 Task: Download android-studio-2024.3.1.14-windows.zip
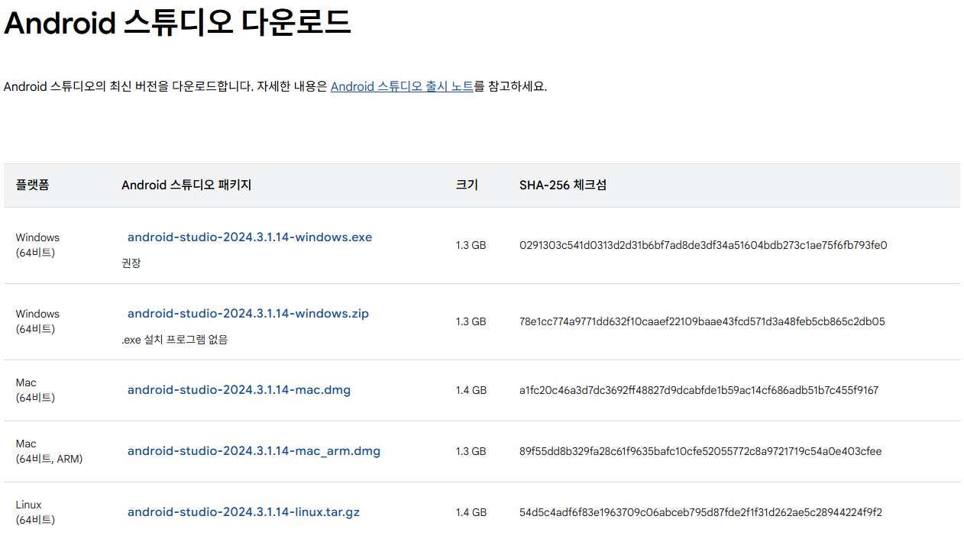[248, 314]
